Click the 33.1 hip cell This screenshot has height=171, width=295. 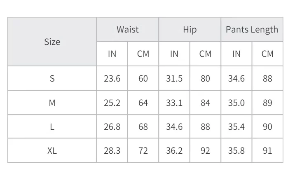tap(174, 103)
